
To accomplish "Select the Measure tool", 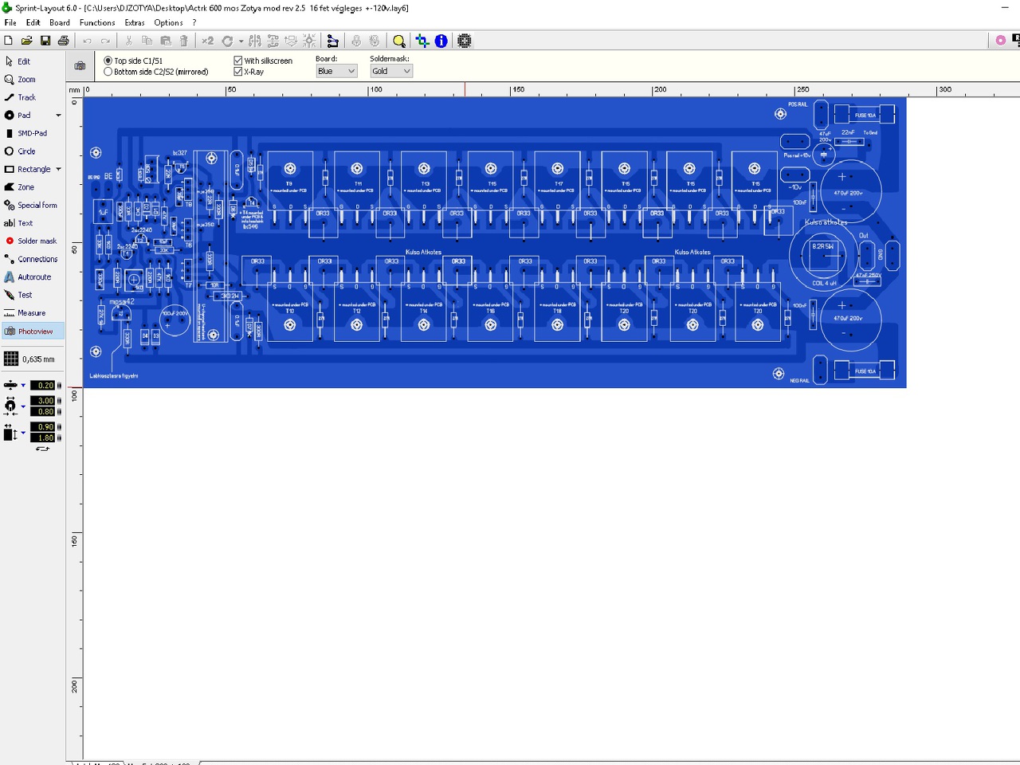I will click(x=32, y=312).
